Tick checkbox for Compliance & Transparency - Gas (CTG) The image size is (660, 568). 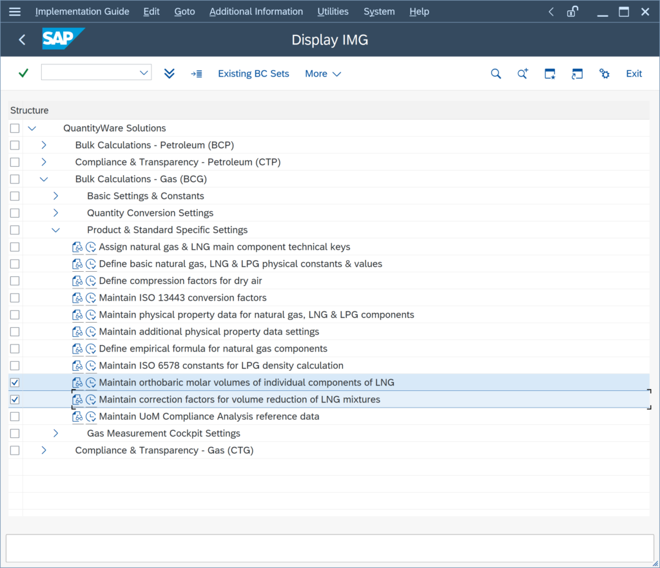[x=15, y=450]
